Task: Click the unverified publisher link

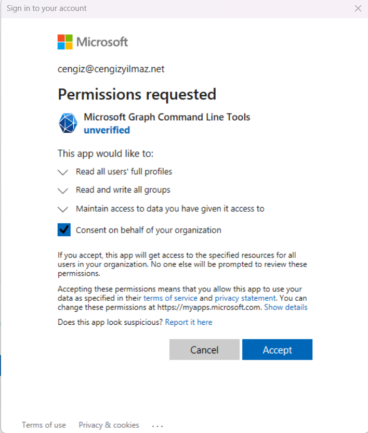Action: 107,130
